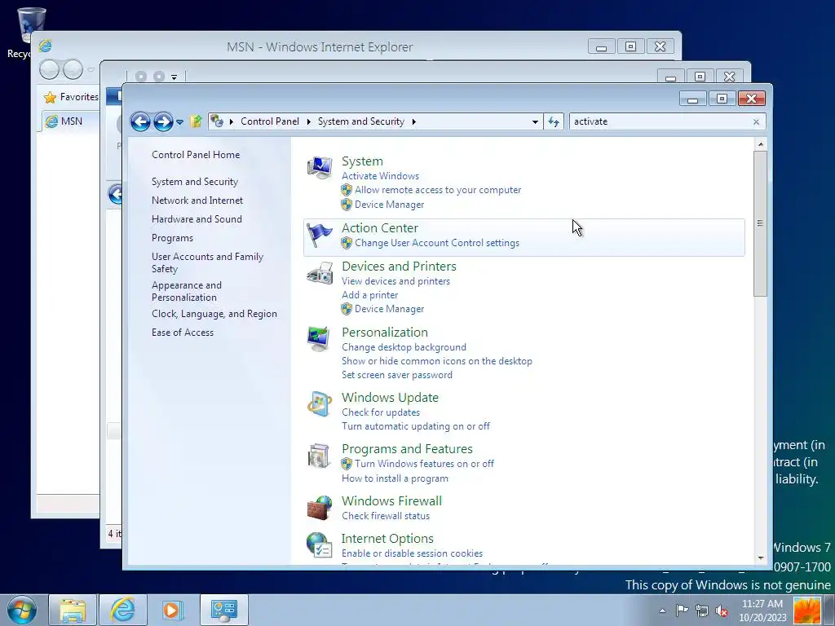Click Allow remote access to your computer
The image size is (835, 626).
tap(438, 190)
